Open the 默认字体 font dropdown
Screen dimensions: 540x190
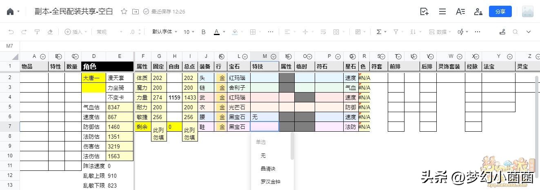click(165, 32)
